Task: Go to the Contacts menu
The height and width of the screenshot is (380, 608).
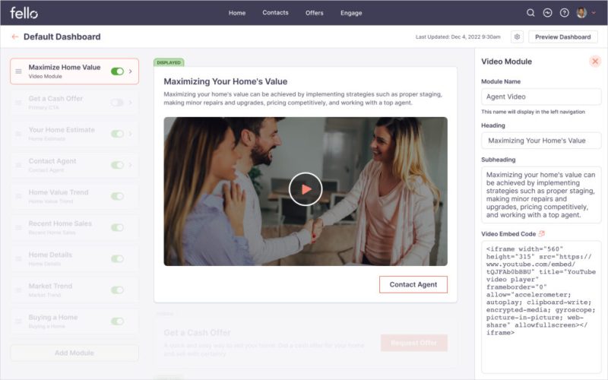Action: pos(275,13)
